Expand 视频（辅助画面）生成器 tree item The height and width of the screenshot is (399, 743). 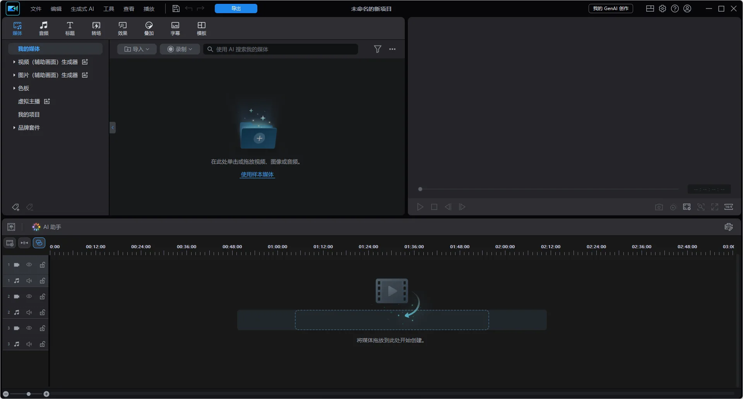tap(14, 62)
